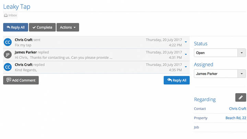
Task: Click the CC avatar on the 4:35 PM reply
Action: pos(8,67)
